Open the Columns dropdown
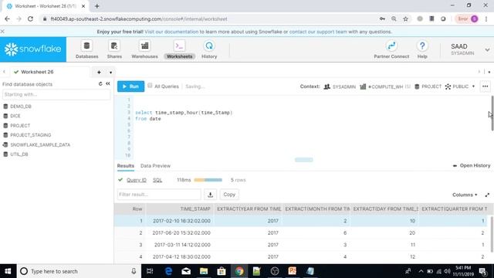The width and height of the screenshot is (494, 278). (x=465, y=195)
